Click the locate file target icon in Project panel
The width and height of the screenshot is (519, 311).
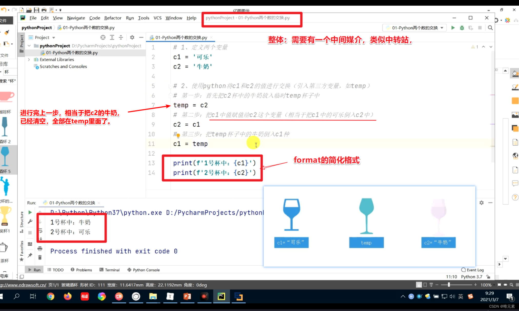103,37
